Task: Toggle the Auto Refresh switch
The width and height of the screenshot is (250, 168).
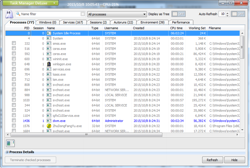Action: (x=238, y=14)
